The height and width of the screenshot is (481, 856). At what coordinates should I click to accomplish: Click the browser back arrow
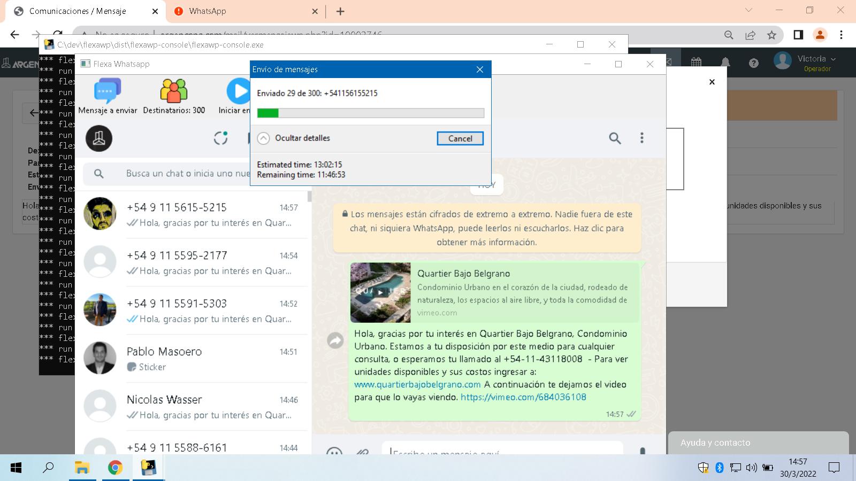14,35
